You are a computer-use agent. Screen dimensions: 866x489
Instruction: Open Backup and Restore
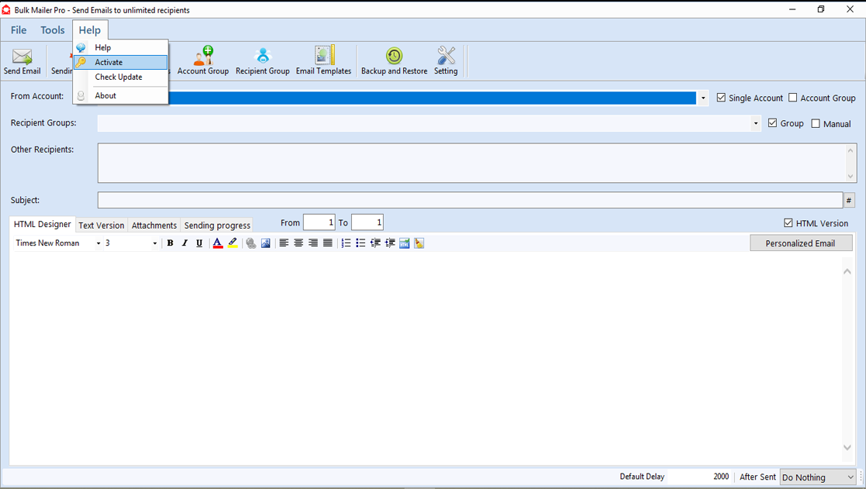click(394, 61)
